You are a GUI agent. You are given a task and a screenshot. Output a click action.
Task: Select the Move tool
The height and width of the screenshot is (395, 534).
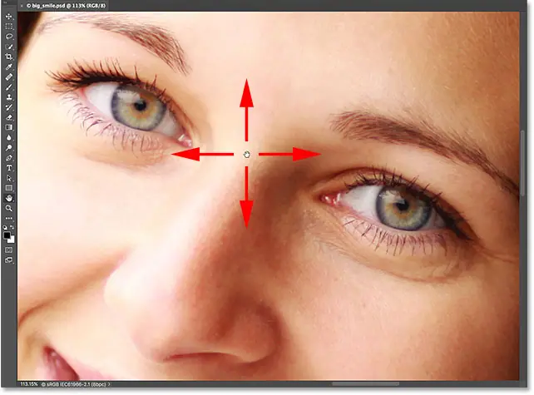[x=9, y=17]
